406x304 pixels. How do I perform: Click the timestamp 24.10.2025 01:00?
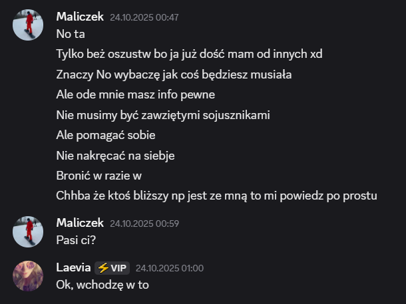[170, 268]
